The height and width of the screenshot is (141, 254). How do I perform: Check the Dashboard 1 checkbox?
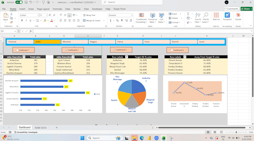(x=17, y=50)
